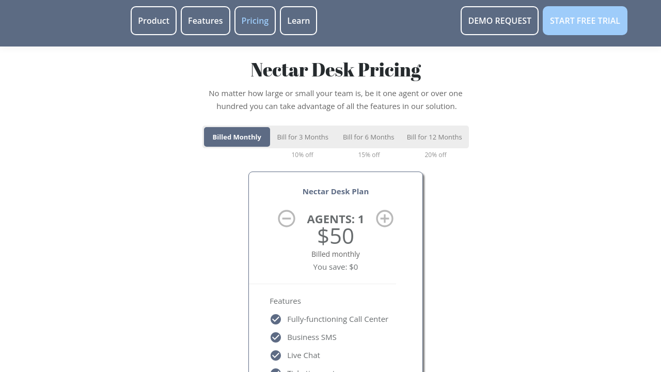661x372 pixels.
Task: Click the checkmark beside Live Chat
Action: (x=275, y=355)
